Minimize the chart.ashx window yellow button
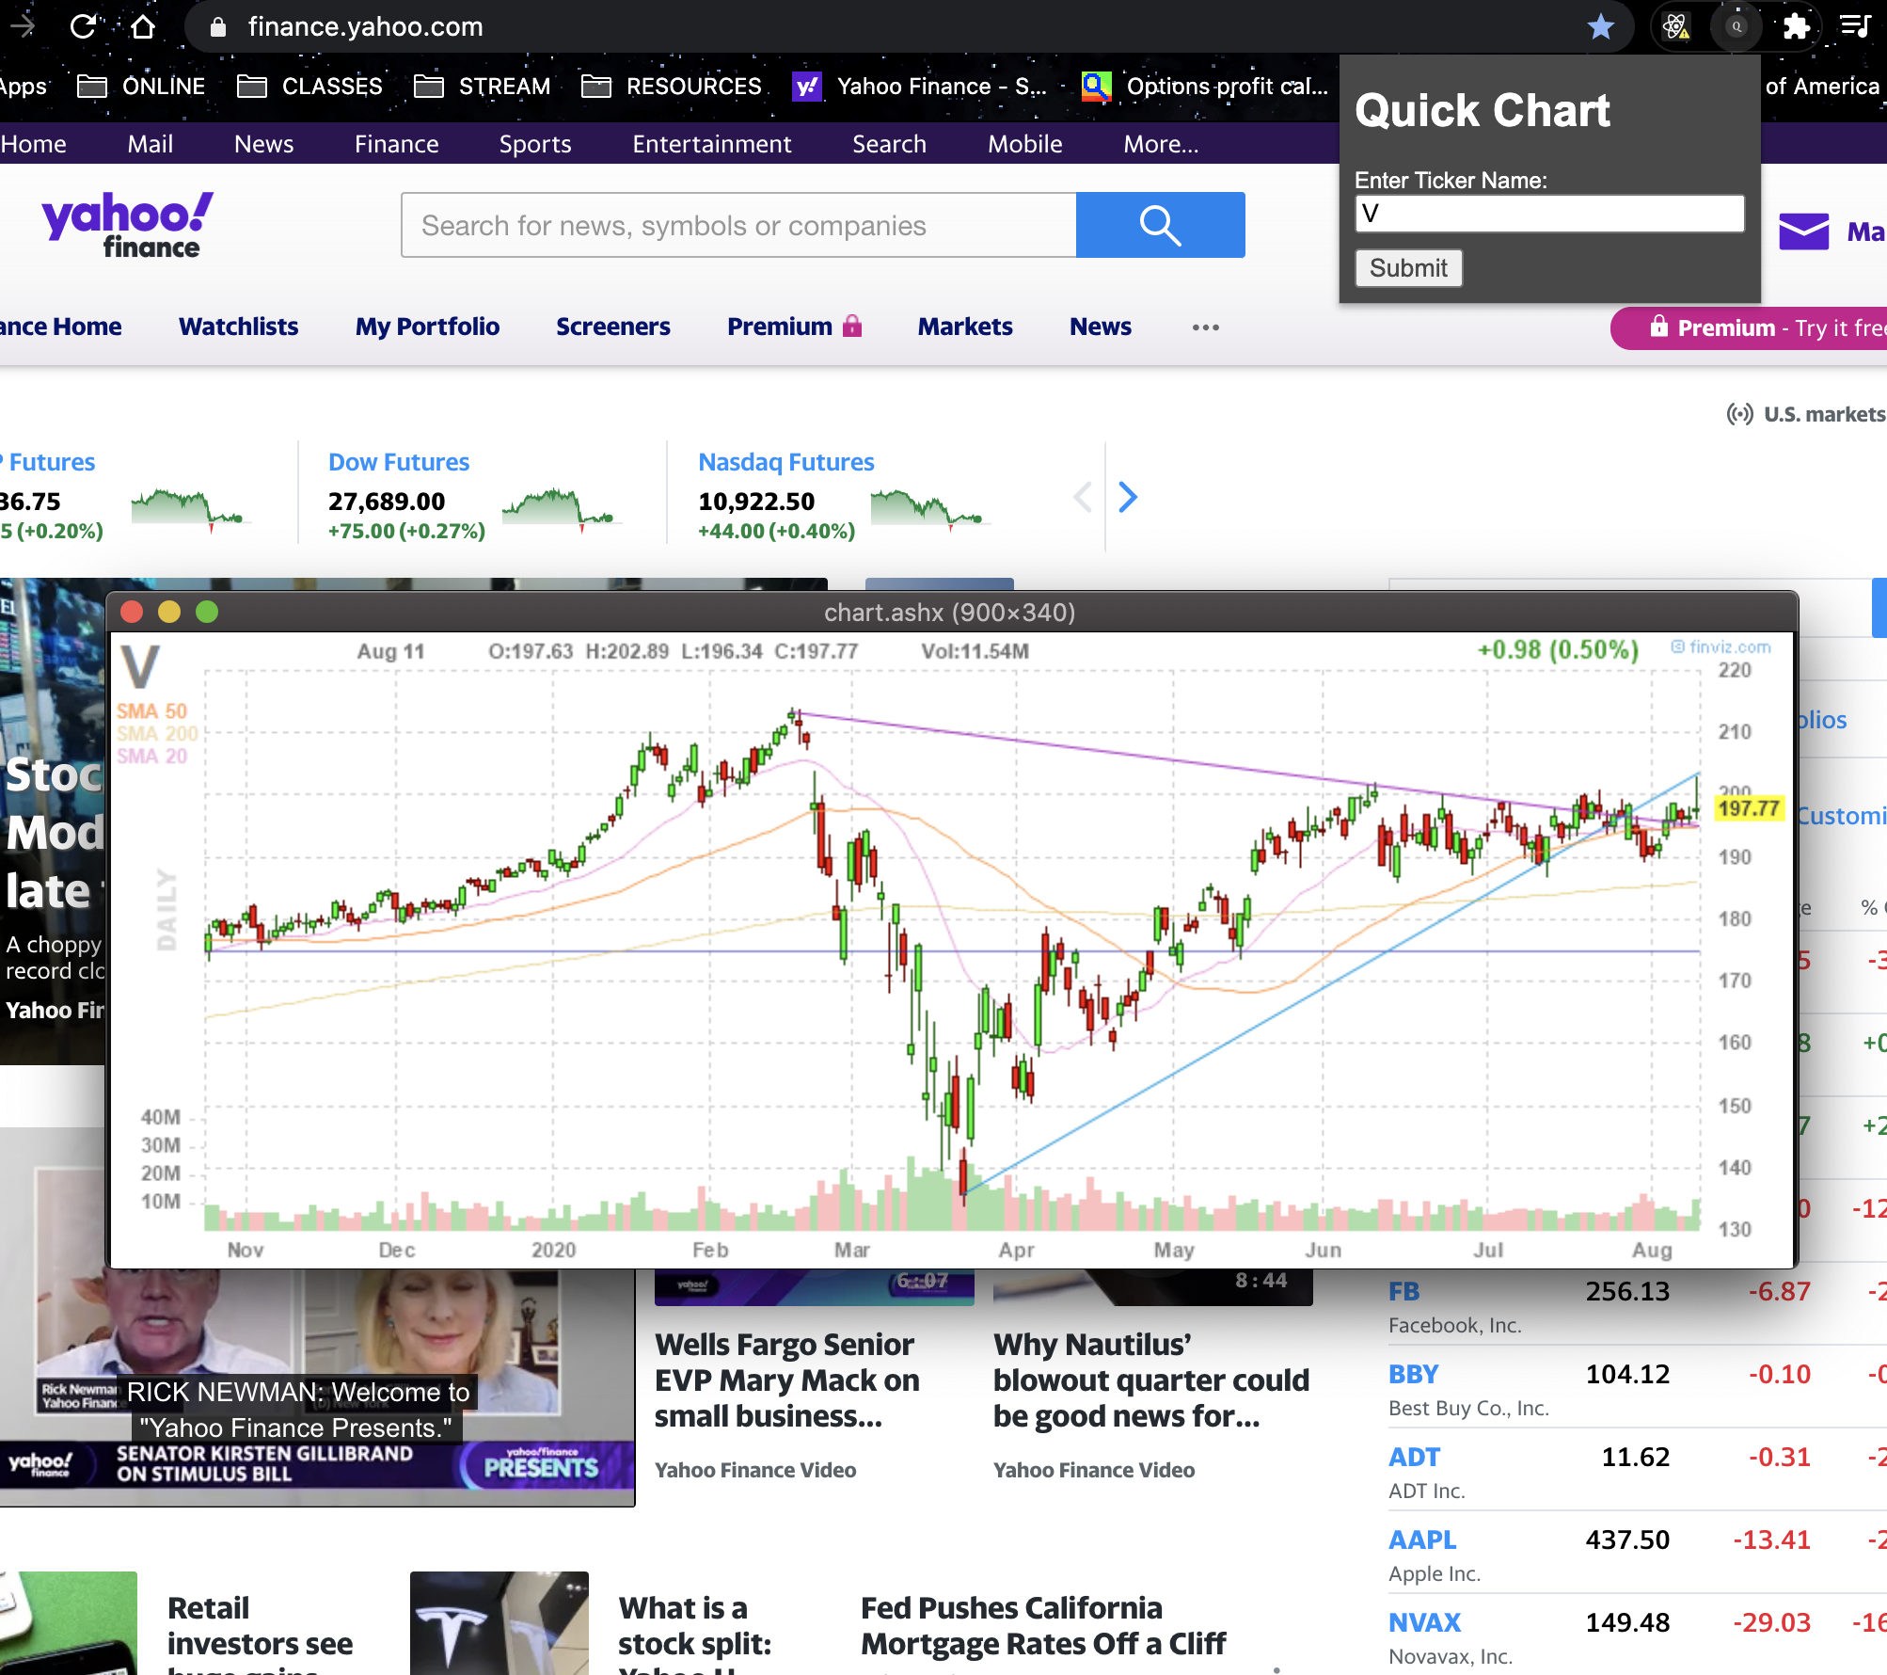The width and height of the screenshot is (1887, 1675). 169,613
